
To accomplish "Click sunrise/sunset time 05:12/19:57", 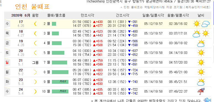I will 154,24.
